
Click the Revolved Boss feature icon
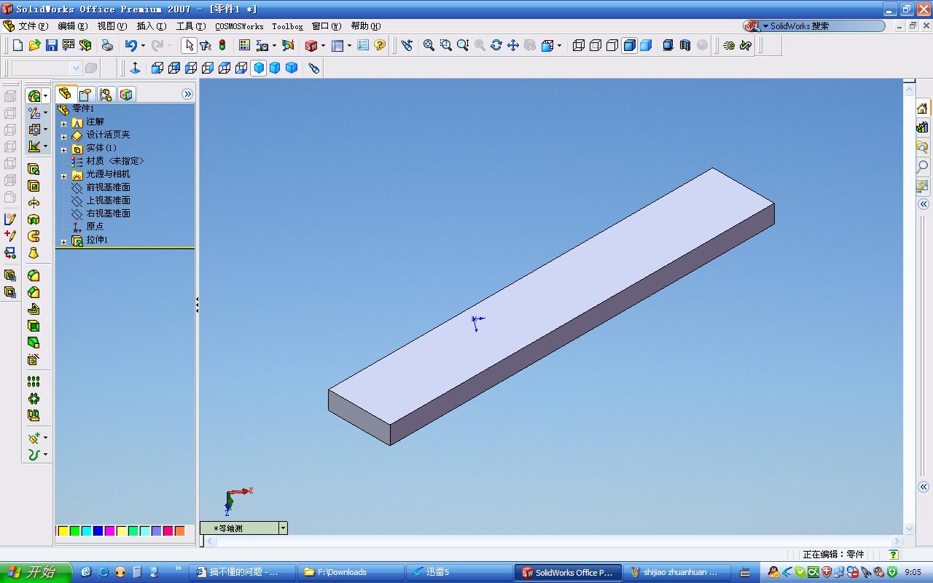click(34, 203)
